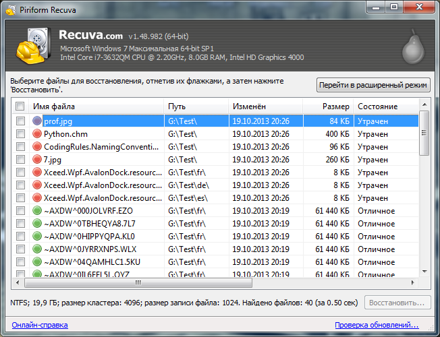Select the Python.chm file name
The width and height of the screenshot is (440, 337).
pyautogui.click(x=65, y=134)
